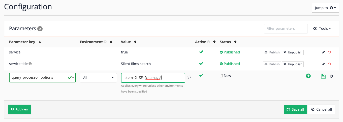Edit the service.title parameter with pencil icon

click(324, 64)
